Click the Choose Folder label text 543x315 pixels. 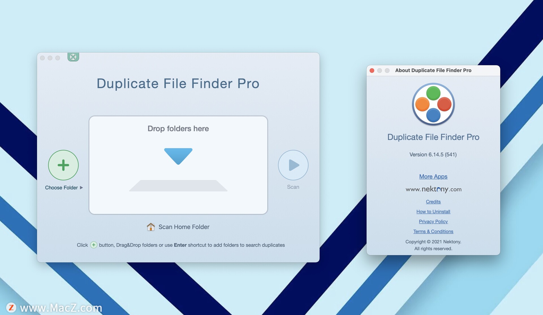pos(61,188)
